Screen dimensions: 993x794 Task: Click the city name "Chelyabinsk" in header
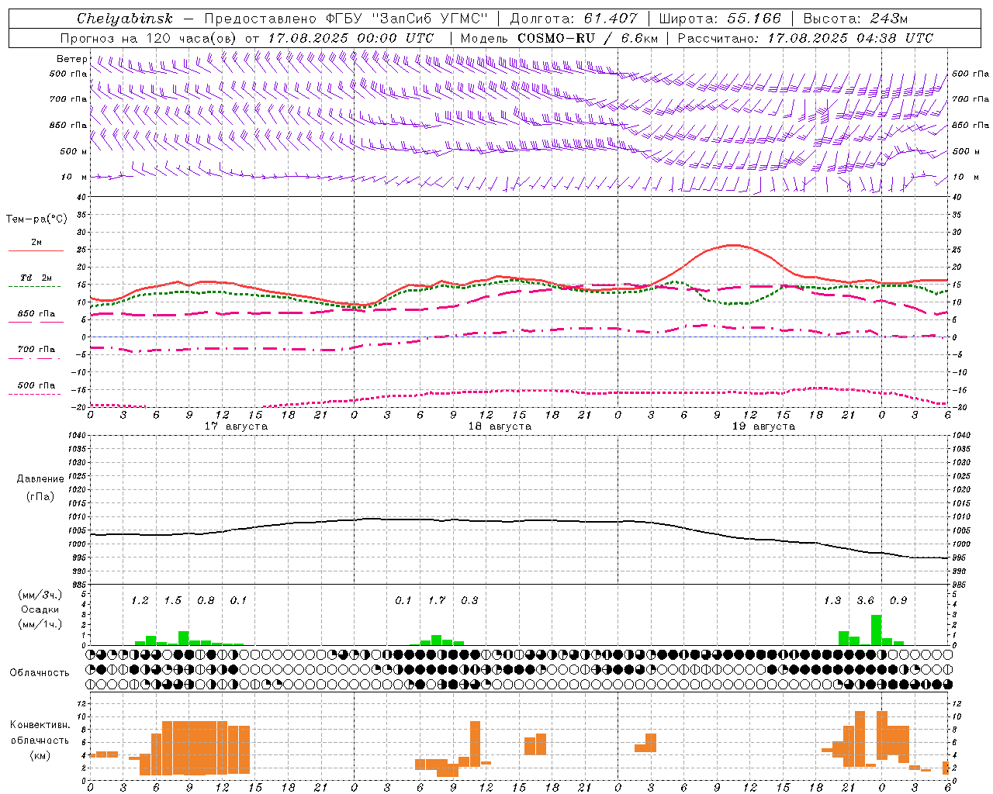125,19
